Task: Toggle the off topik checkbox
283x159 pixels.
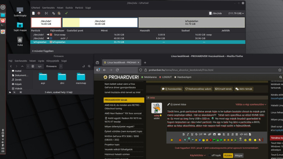Action: pos(209,155)
